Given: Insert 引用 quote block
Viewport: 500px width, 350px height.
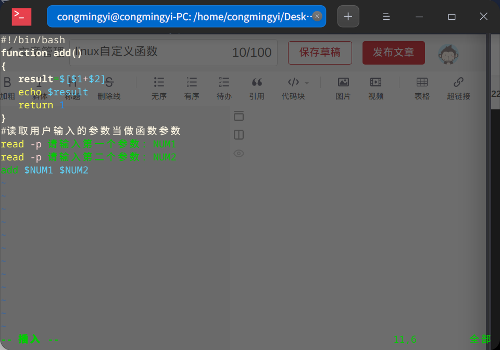Looking at the screenshot, I should 257,88.
